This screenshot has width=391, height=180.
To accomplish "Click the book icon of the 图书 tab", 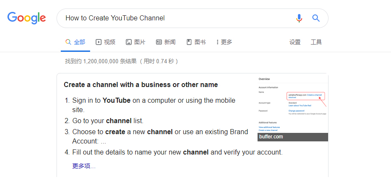I will (190, 42).
